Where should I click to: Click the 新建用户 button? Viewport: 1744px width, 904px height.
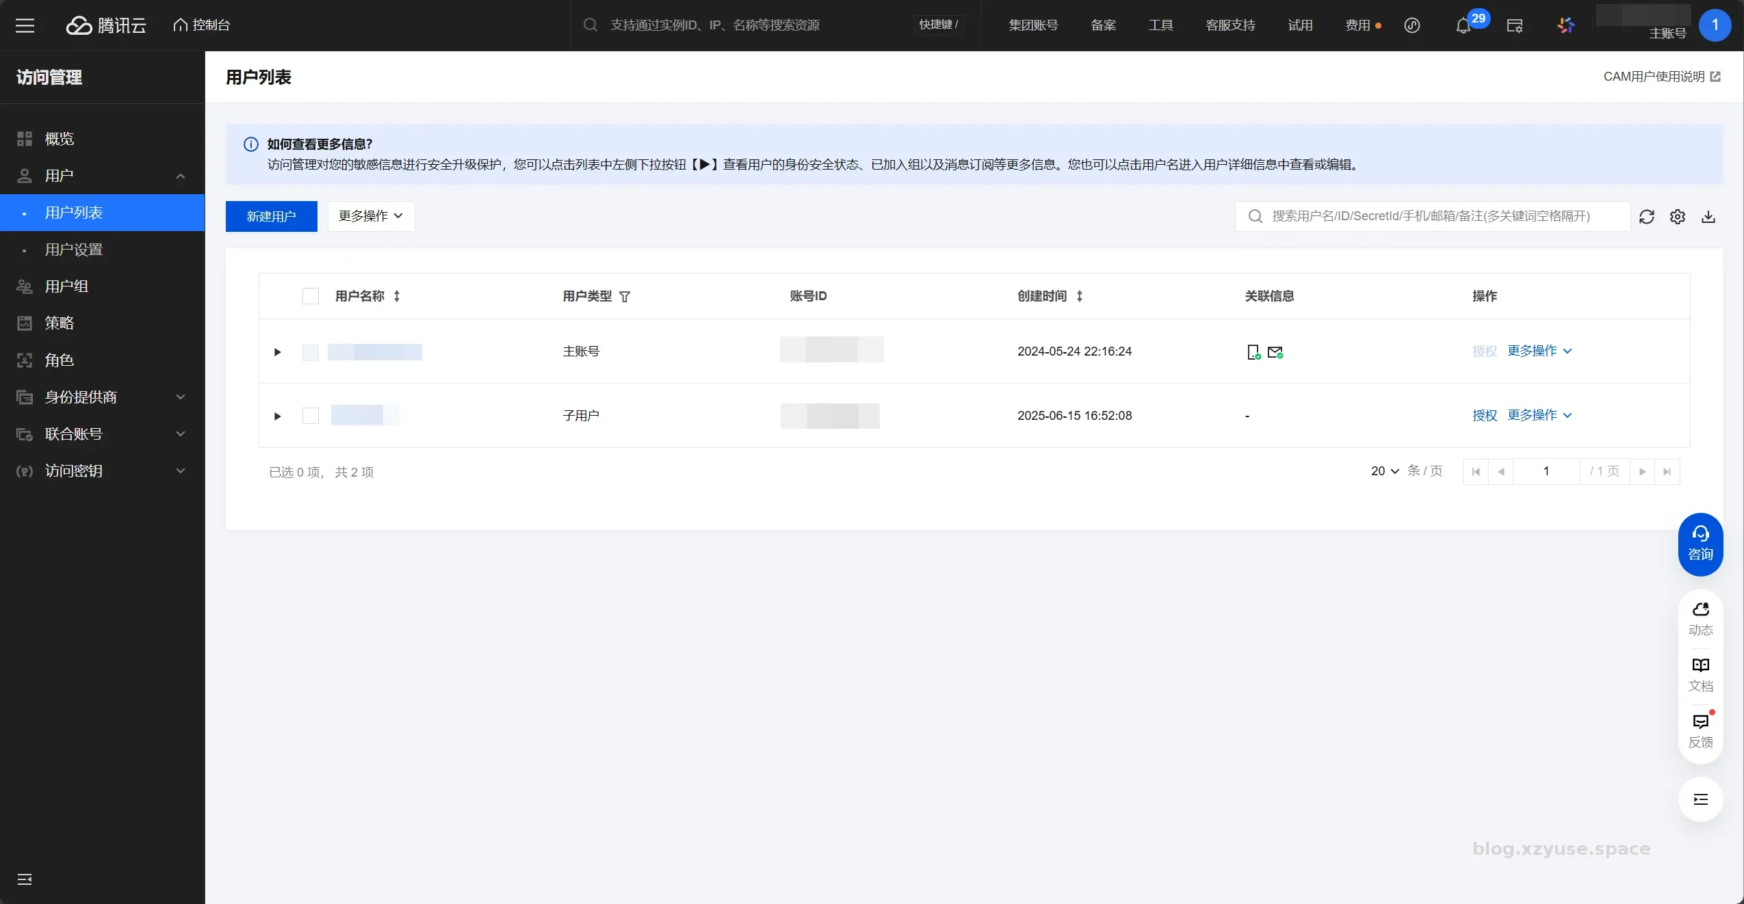(x=271, y=216)
